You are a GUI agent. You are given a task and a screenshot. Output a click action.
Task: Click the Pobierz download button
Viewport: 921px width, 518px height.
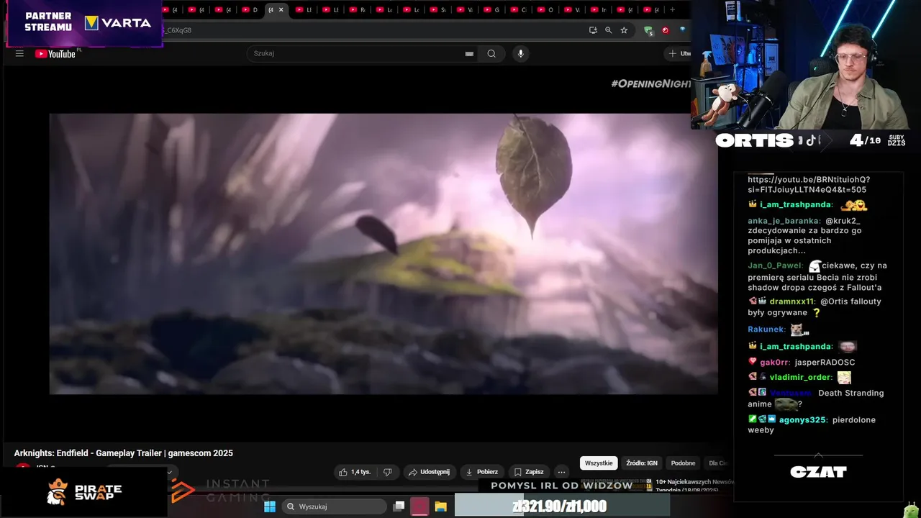(x=481, y=472)
